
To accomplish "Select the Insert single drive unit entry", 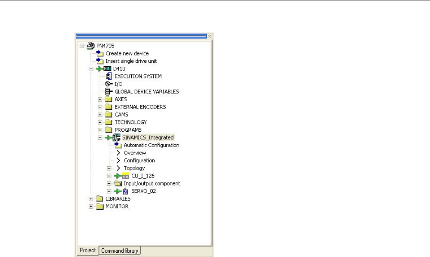I will click(x=131, y=61).
